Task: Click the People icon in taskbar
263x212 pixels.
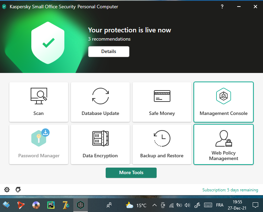Action: tap(109, 205)
